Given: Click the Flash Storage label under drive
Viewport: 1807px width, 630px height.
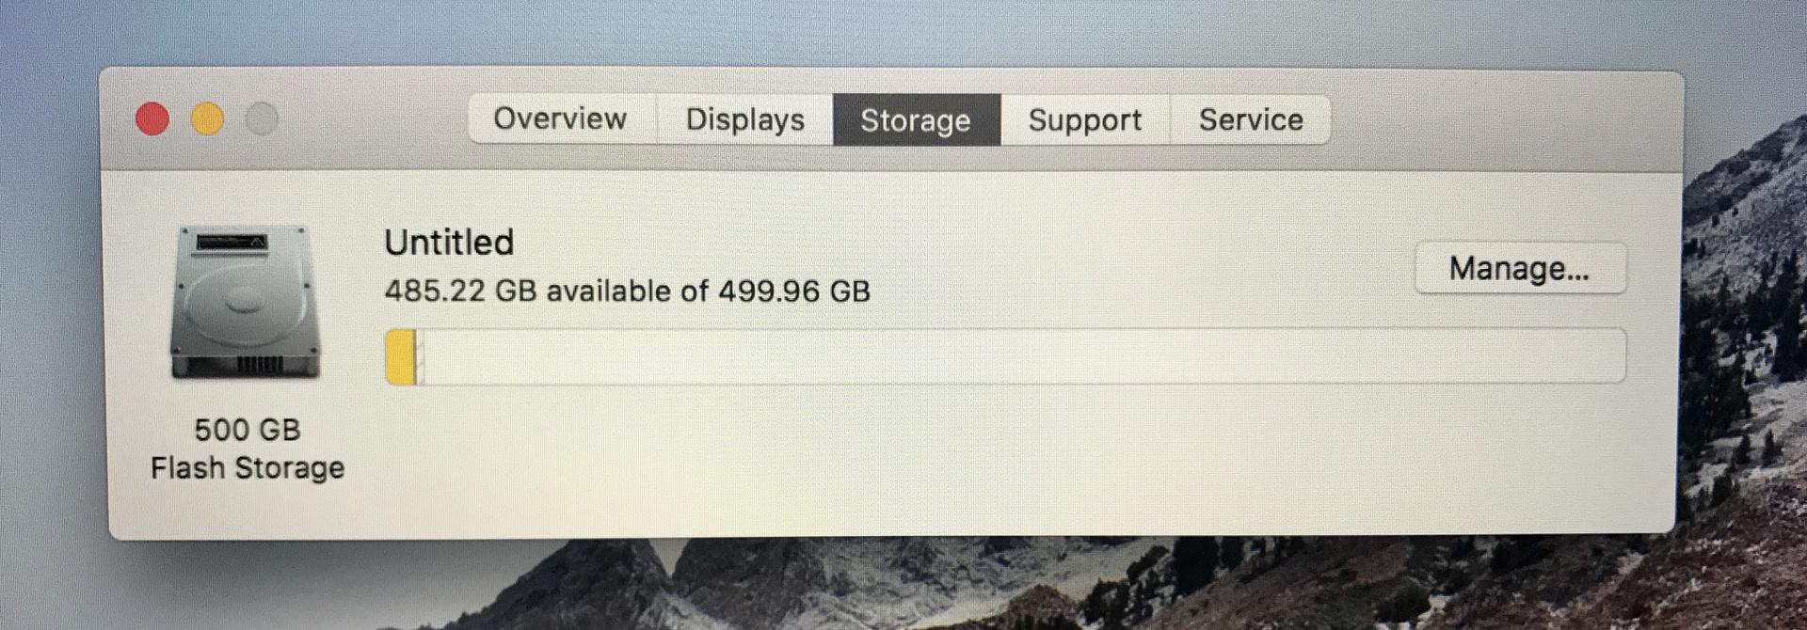Looking at the screenshot, I should click(248, 467).
